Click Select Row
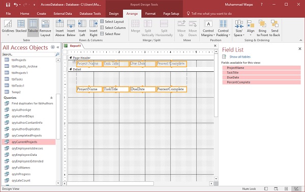Screen dimensions: 305x192 coord(110,34)
